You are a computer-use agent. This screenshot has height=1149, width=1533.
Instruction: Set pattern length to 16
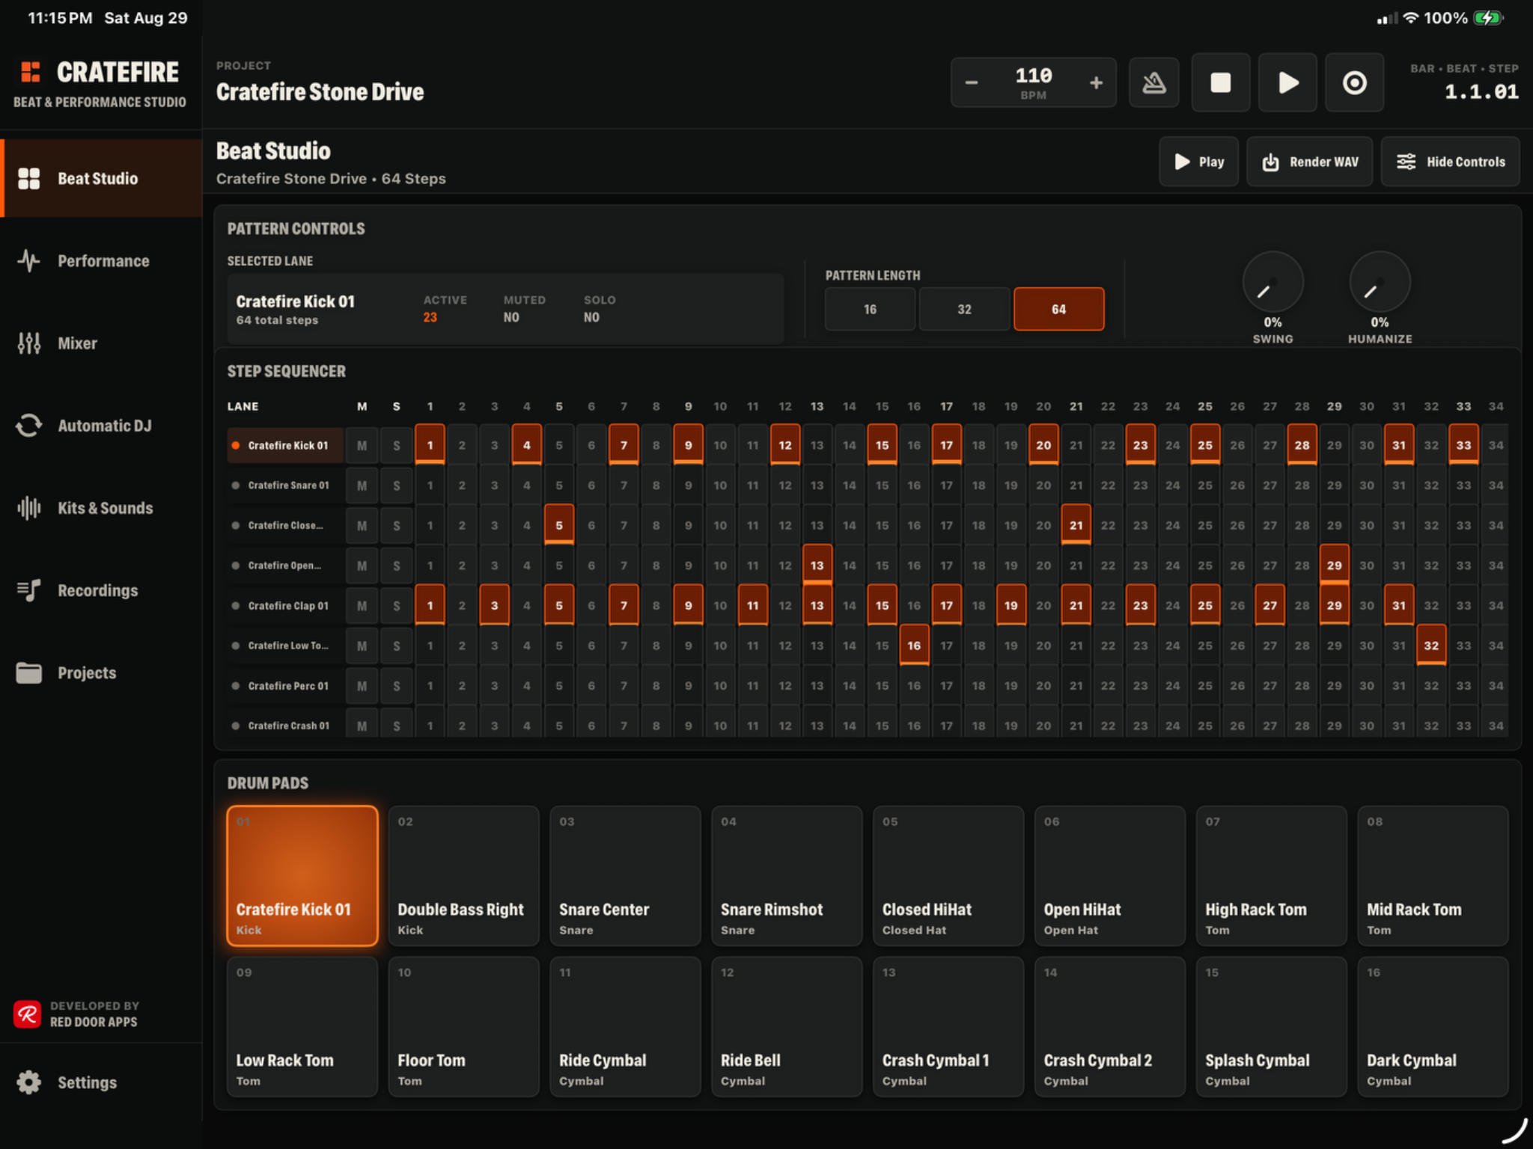point(870,309)
